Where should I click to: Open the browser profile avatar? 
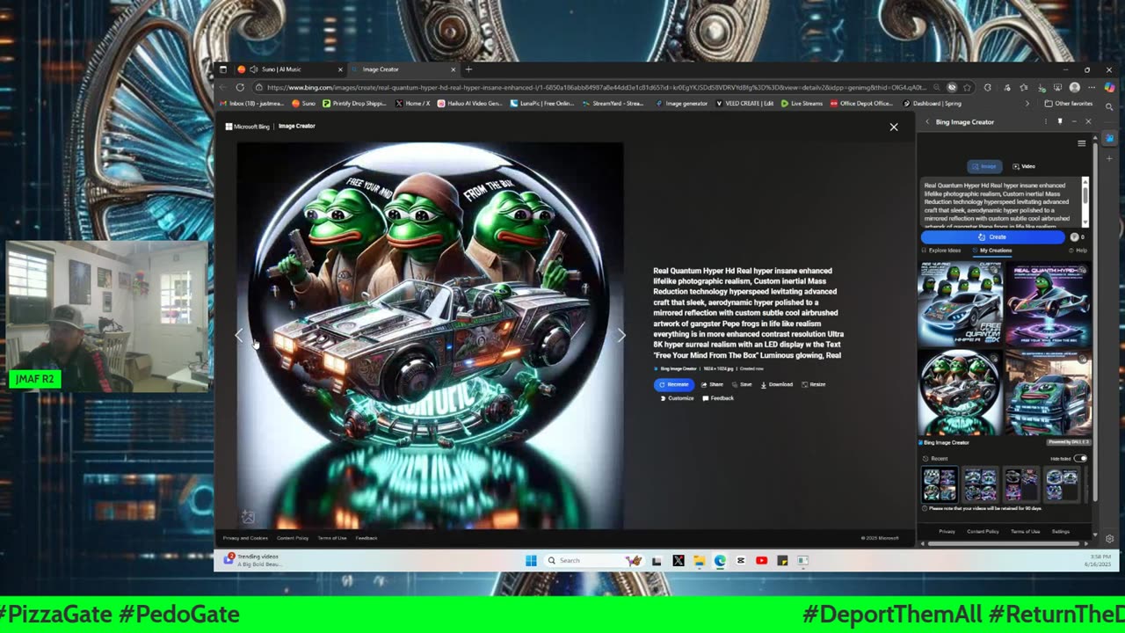pos(1074,87)
